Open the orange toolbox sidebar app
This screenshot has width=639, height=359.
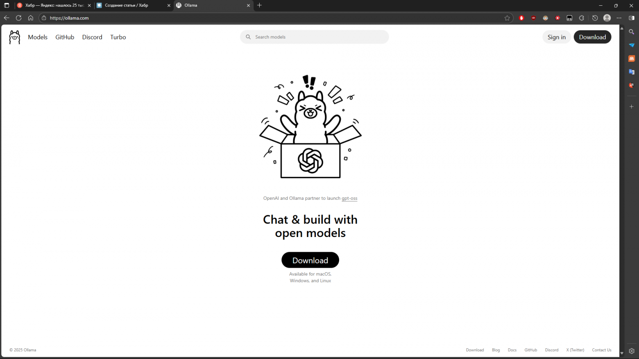[632, 59]
